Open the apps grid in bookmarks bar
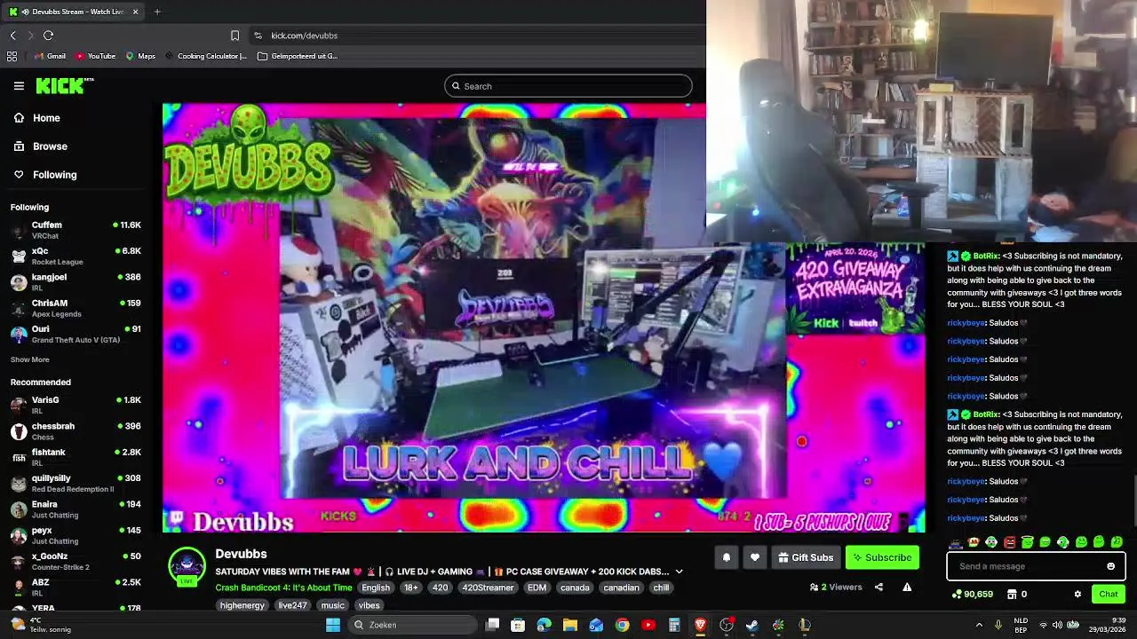Viewport: 1137px width, 639px height. (12, 56)
